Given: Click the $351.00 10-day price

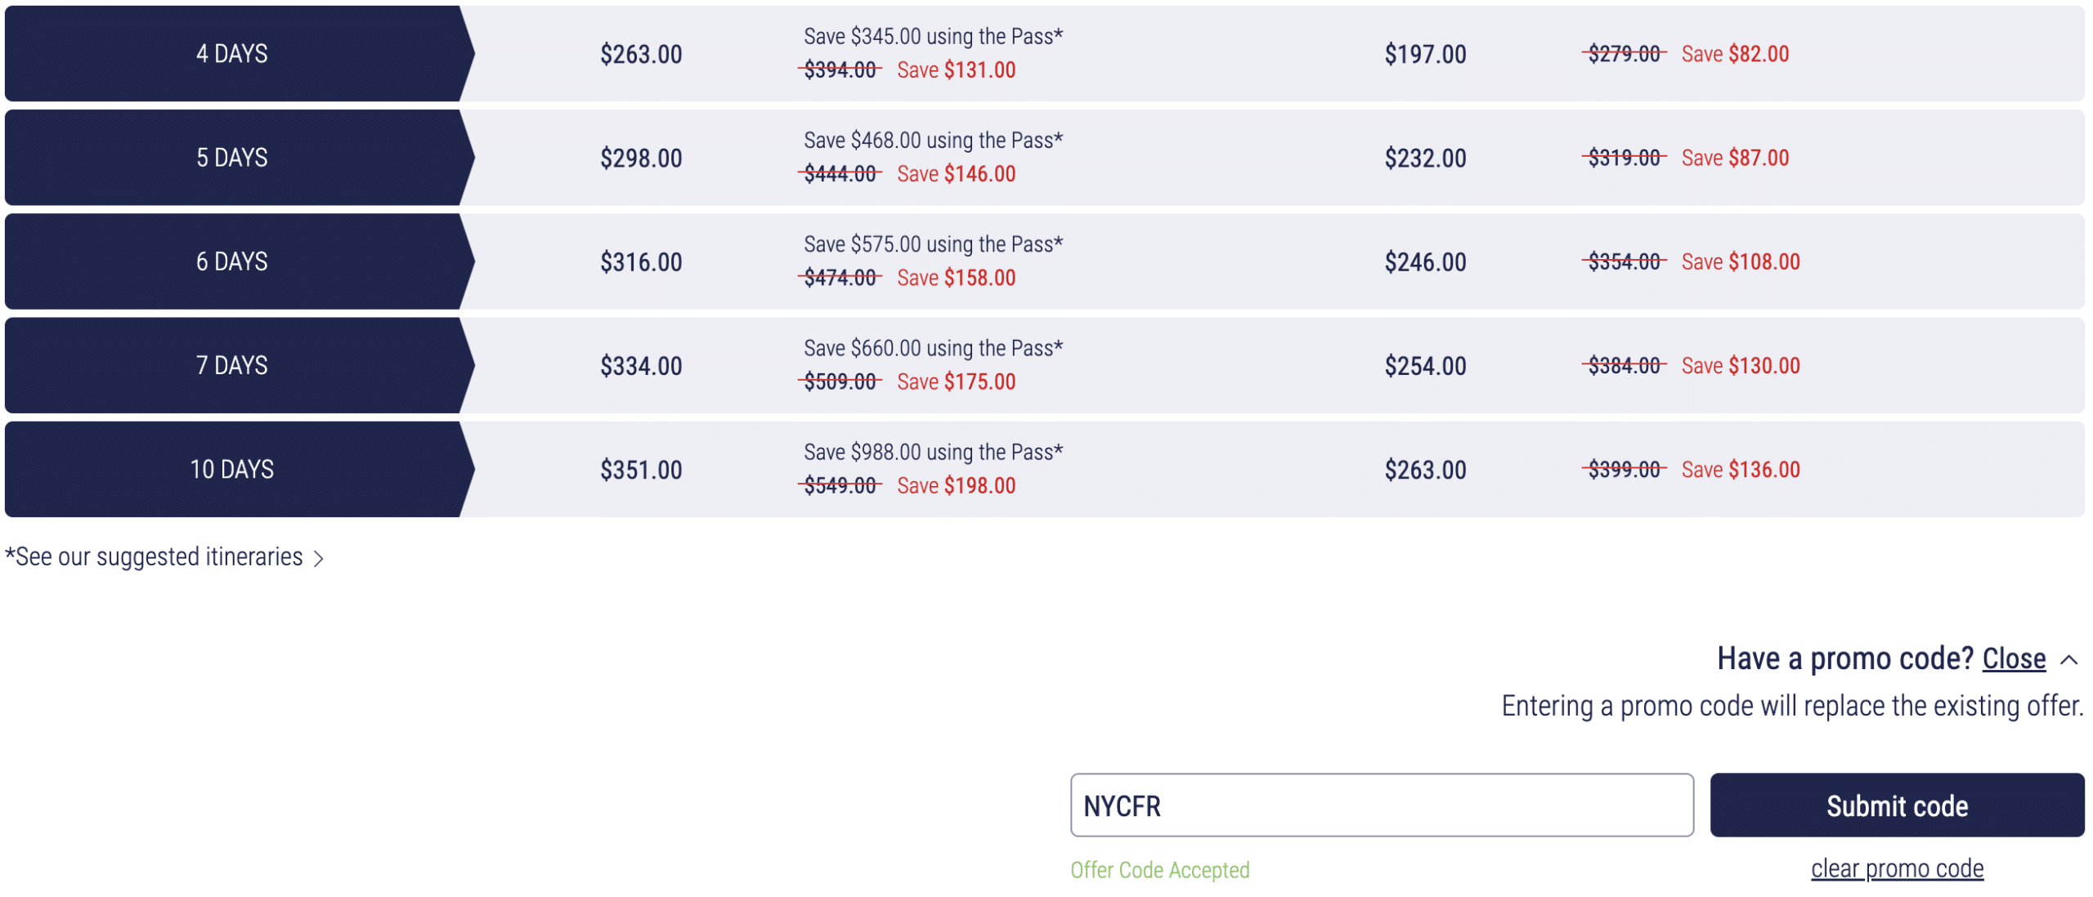Looking at the screenshot, I should [641, 469].
